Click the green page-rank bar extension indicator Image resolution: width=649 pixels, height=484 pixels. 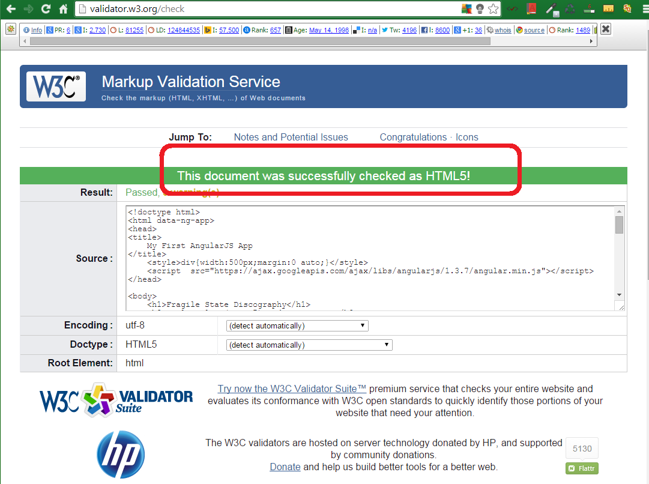[x=590, y=10]
